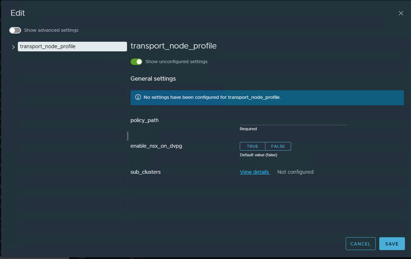
Task: Open View details link for sub_clusters
Action: pos(254,172)
